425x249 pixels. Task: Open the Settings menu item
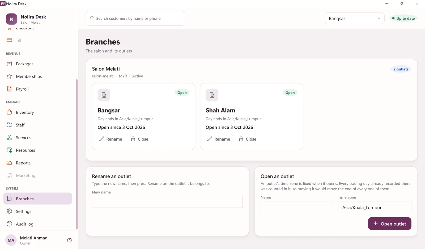coord(38,211)
